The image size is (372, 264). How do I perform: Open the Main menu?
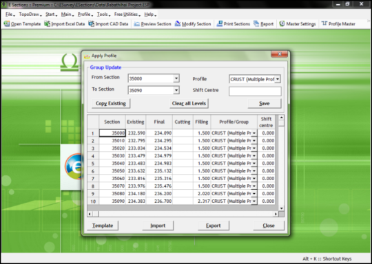click(x=68, y=14)
